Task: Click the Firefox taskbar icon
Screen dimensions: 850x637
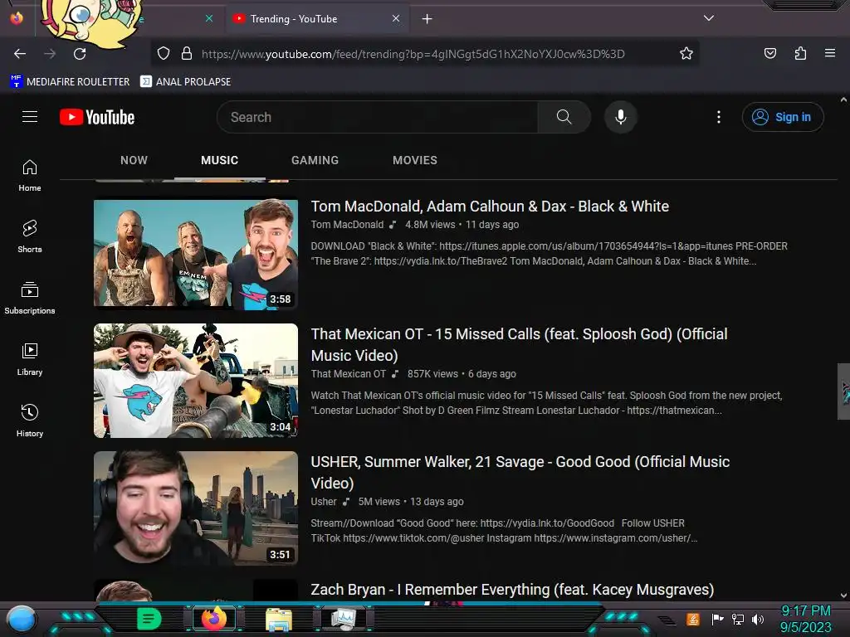Action: click(x=213, y=619)
